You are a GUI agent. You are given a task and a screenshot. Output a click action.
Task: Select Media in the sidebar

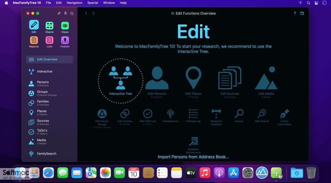pyautogui.click(x=50, y=142)
